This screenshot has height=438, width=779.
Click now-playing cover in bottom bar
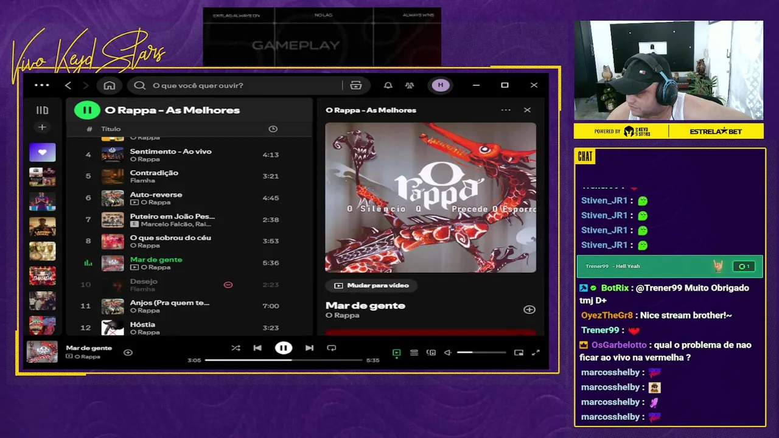point(42,352)
